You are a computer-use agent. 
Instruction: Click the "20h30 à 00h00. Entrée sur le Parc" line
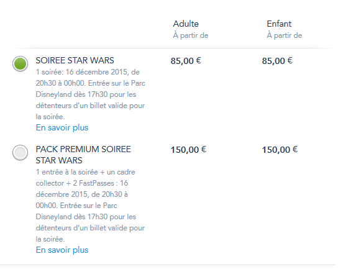(x=91, y=83)
